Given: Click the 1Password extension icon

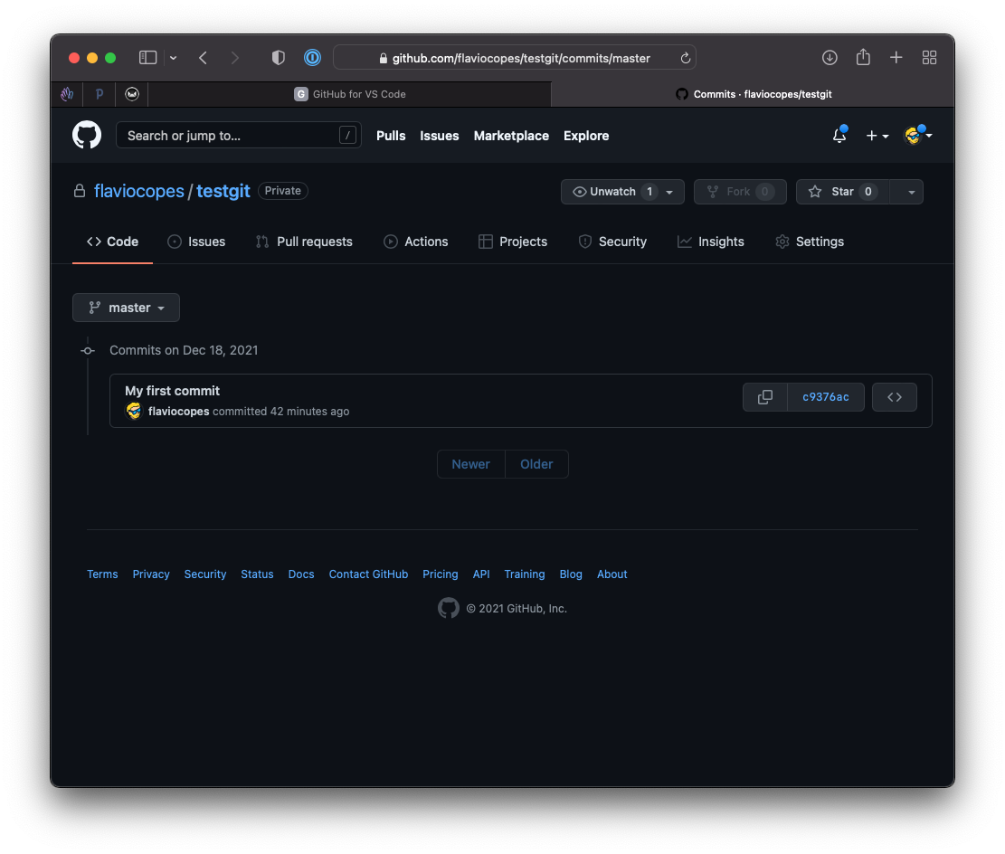Looking at the screenshot, I should tap(312, 58).
